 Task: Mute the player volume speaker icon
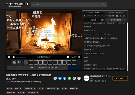pyautogui.click(x=14, y=57)
